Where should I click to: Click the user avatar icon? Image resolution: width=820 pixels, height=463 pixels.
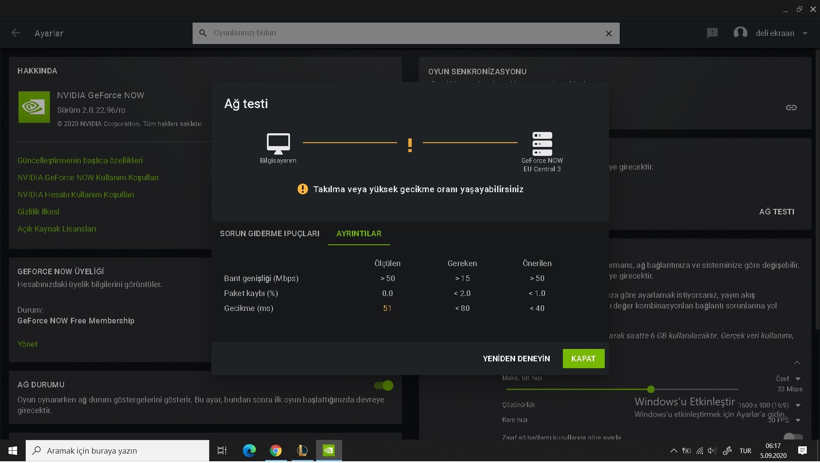coord(740,33)
